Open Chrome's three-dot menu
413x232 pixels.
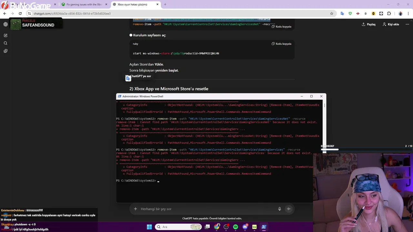tap(408, 14)
